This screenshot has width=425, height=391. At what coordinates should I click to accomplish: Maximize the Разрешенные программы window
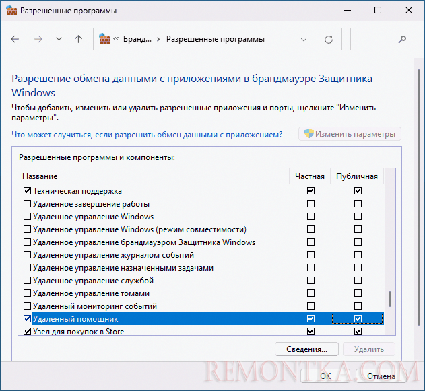tap(378, 11)
